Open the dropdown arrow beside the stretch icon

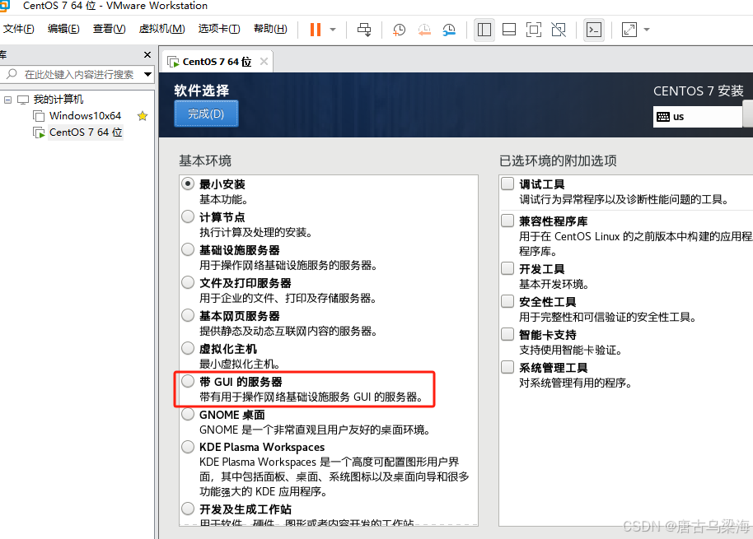pos(647,30)
